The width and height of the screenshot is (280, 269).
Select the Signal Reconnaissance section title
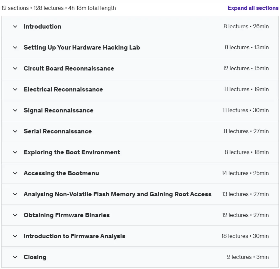(58, 110)
